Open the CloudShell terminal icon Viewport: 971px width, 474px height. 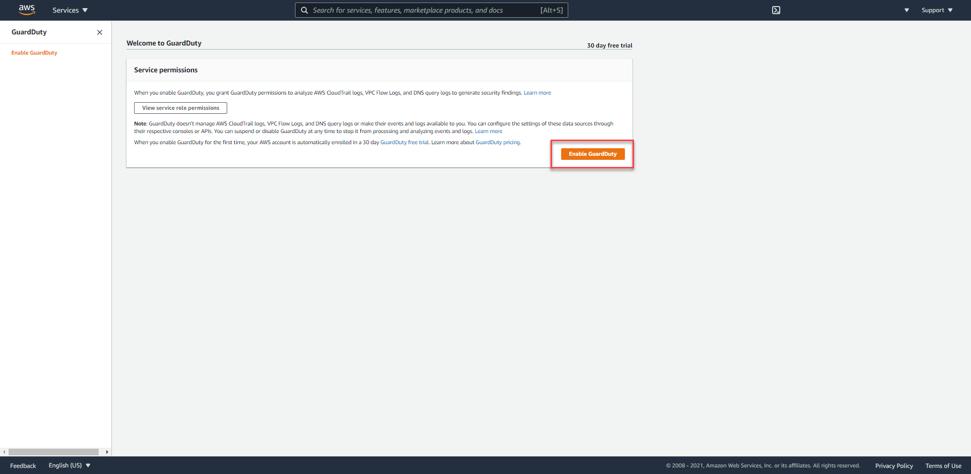pyautogui.click(x=776, y=10)
